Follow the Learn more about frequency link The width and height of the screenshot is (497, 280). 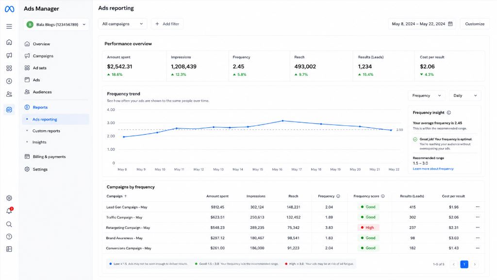click(x=433, y=169)
